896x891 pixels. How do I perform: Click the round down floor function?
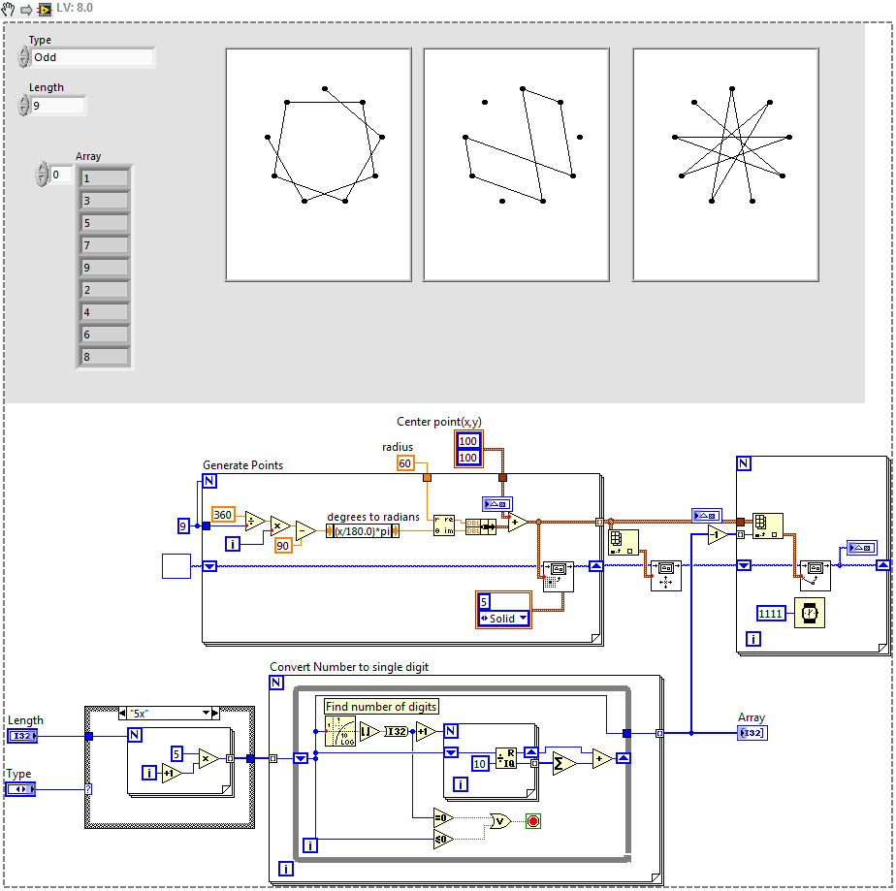[x=369, y=731]
